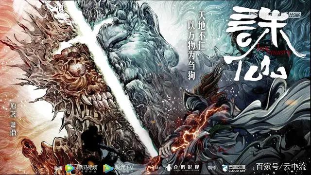Screen dimensions: 311x175
Task: Click the 企鹅影视 penguin logo
Action: click(x=169, y=168)
